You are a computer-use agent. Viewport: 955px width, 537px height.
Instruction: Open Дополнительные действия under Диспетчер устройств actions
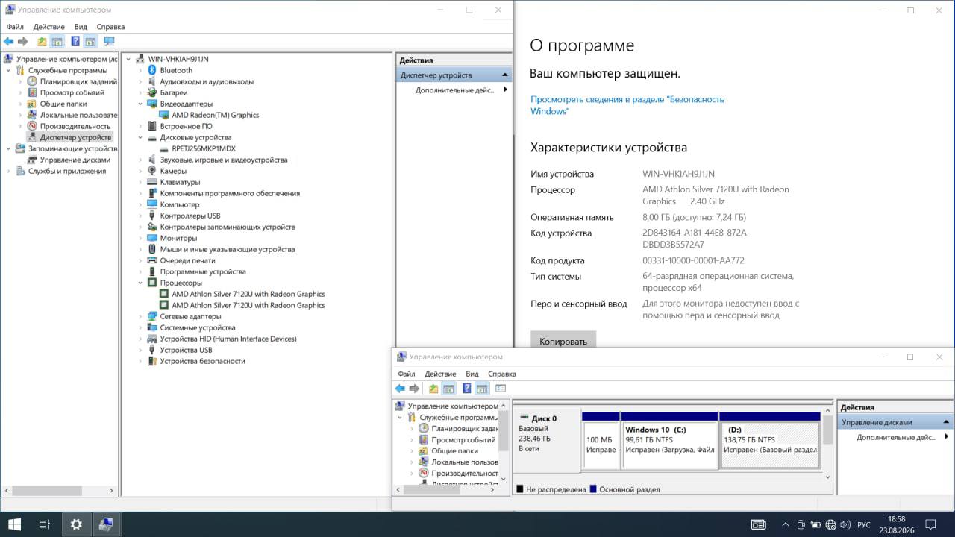coord(455,89)
